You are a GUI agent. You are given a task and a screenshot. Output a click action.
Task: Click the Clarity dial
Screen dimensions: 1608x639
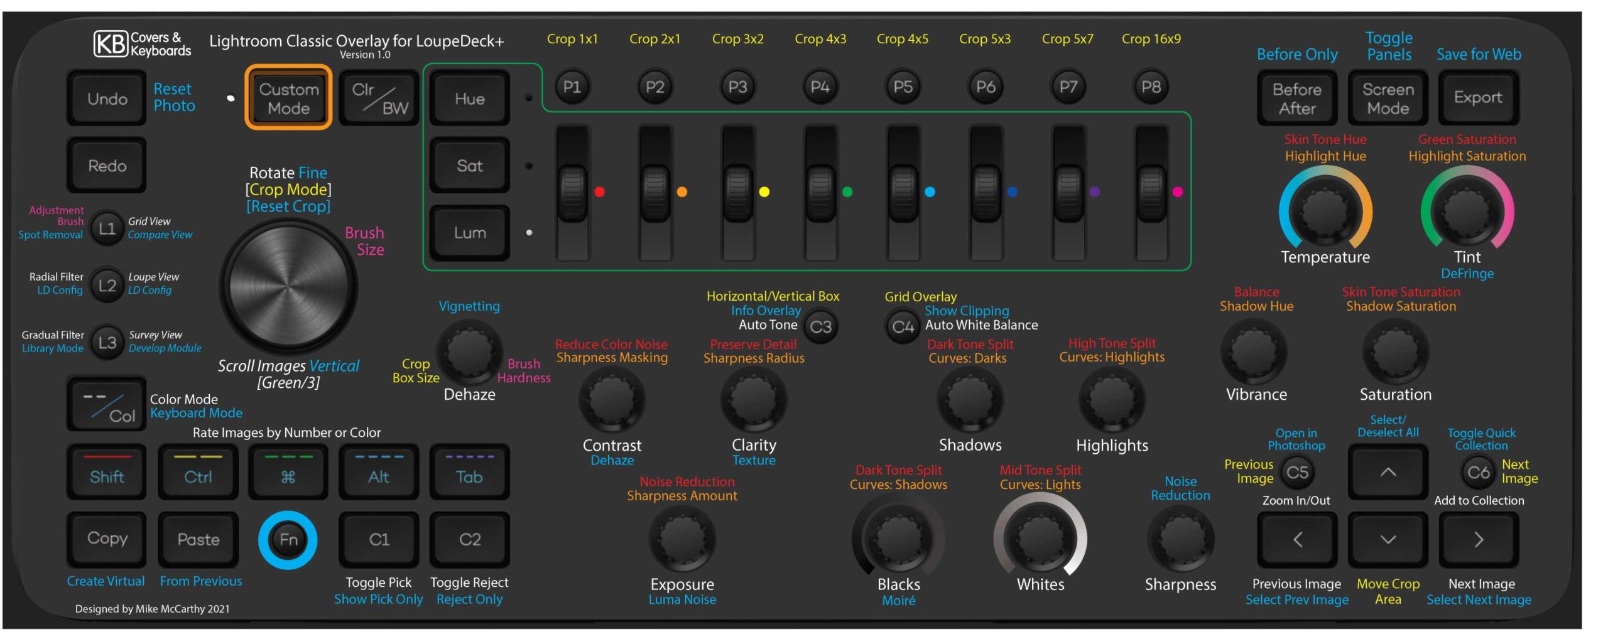point(754,400)
